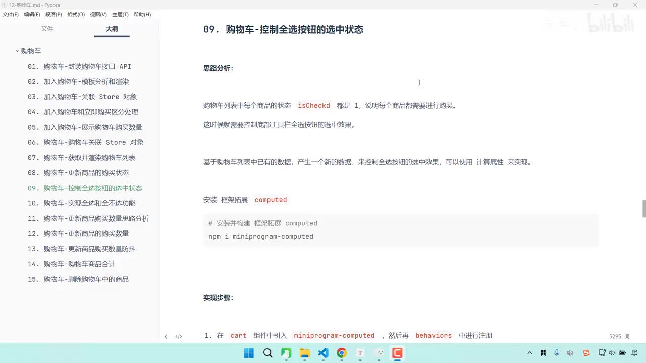646x363 pixels.
Task: Go to outline item 03 关联 Store 对象
Action: pos(82,97)
